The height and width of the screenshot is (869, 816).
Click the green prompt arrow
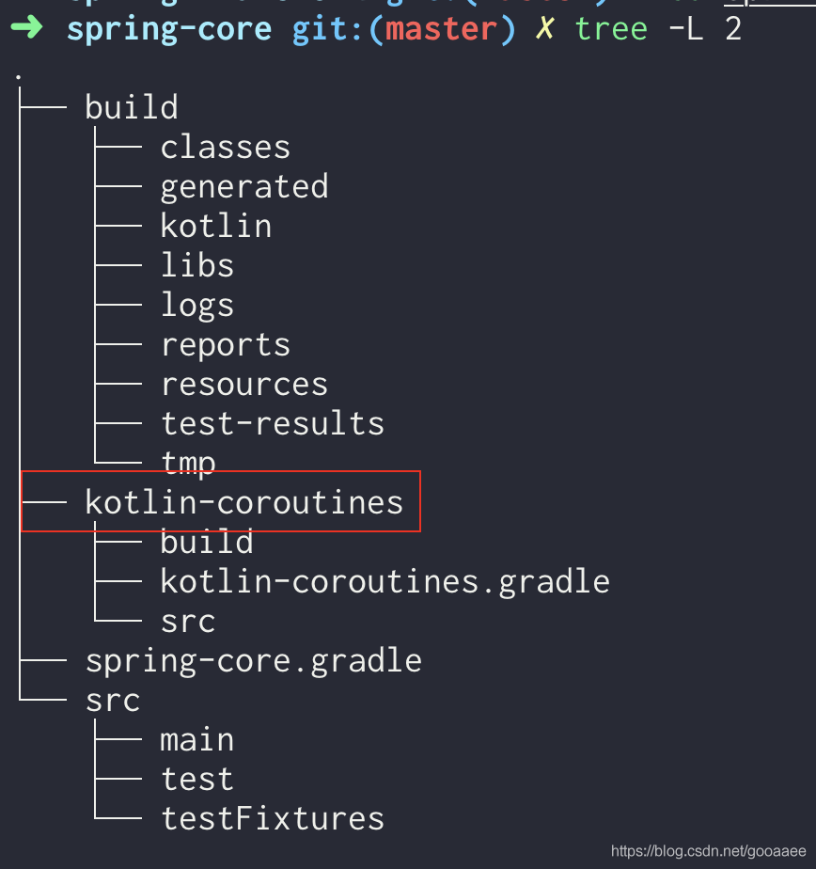(27, 28)
